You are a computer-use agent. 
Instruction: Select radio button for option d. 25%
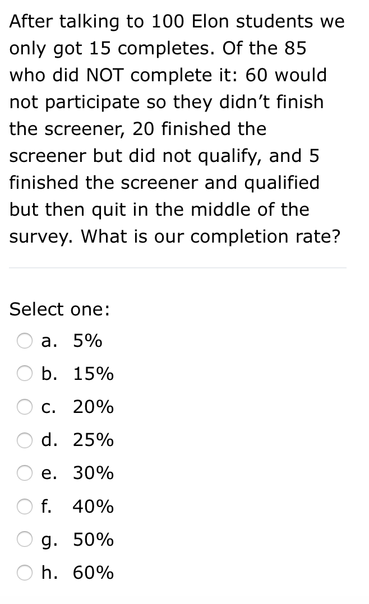[x=24, y=440]
